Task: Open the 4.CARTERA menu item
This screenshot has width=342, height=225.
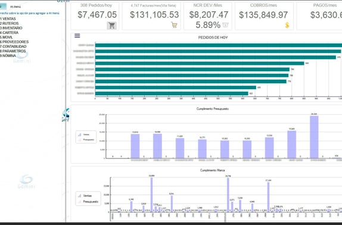Action: pyautogui.click(x=9, y=33)
